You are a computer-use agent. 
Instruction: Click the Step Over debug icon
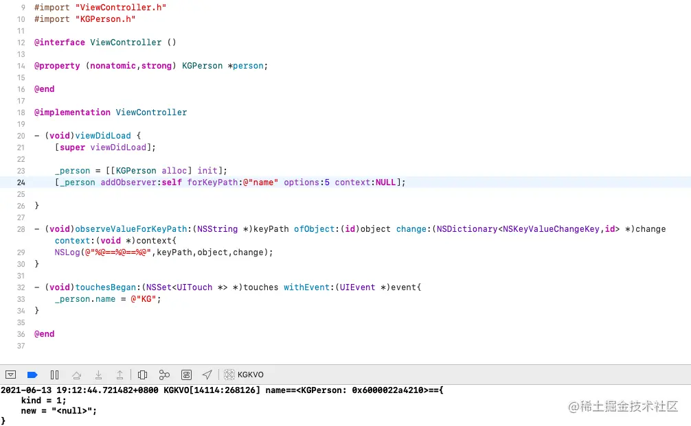click(x=77, y=375)
